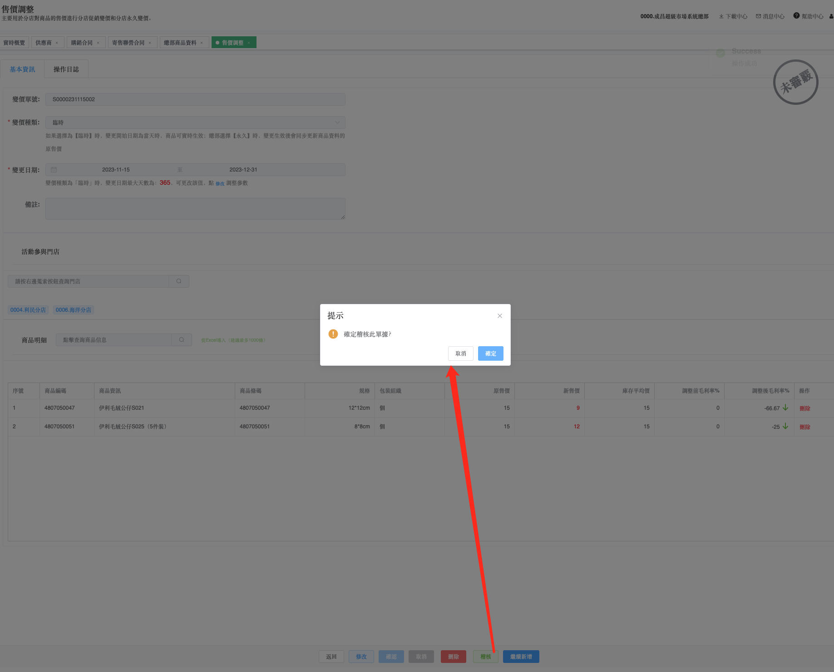
Task: Click 確定 to confirm the audit
Action: [x=490, y=353]
